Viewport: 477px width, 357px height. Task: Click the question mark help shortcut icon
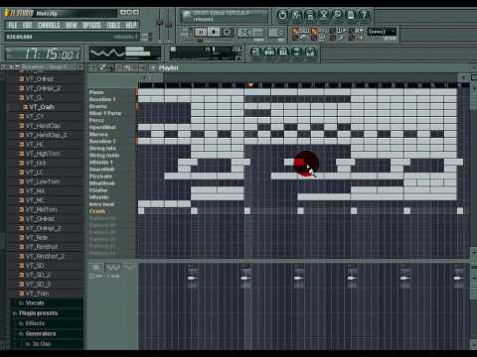364,15
